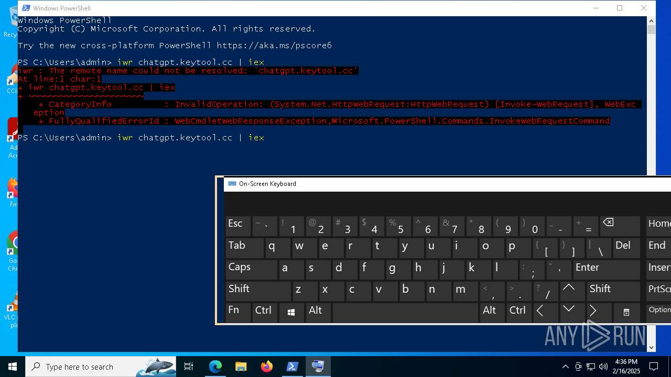This screenshot has width=671, height=377.
Task: Click the context menu key icon
Action: (x=626, y=312)
